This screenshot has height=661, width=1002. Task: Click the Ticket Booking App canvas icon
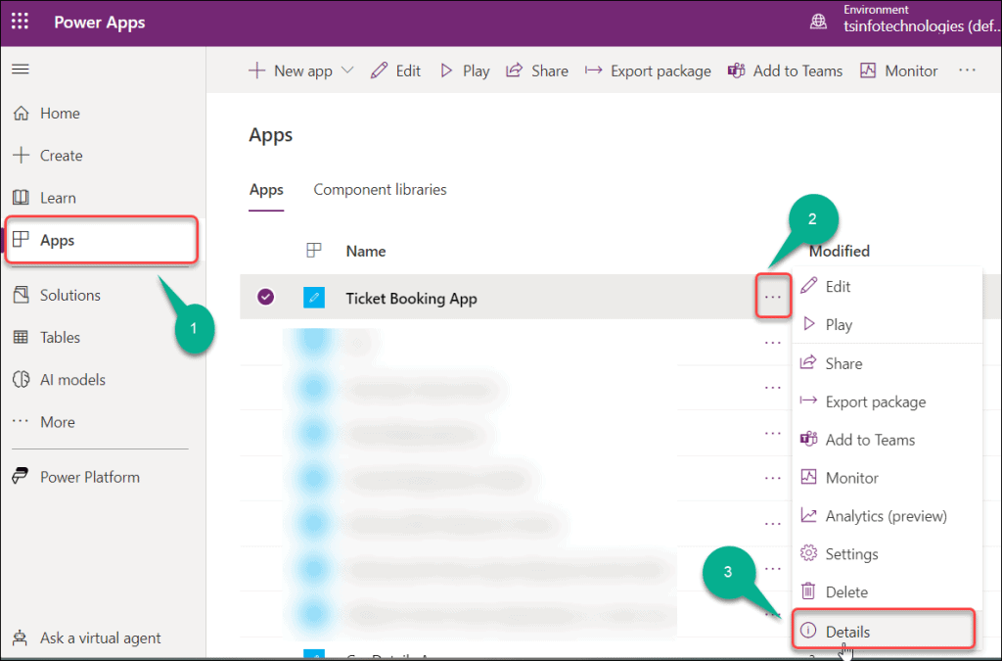click(x=314, y=298)
